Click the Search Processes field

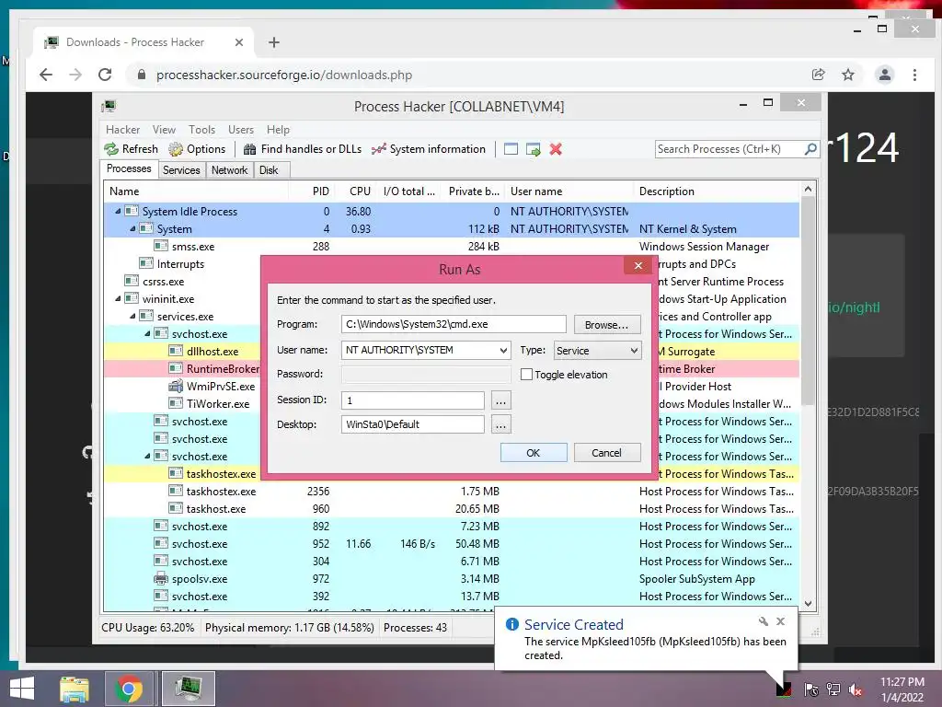pos(729,149)
